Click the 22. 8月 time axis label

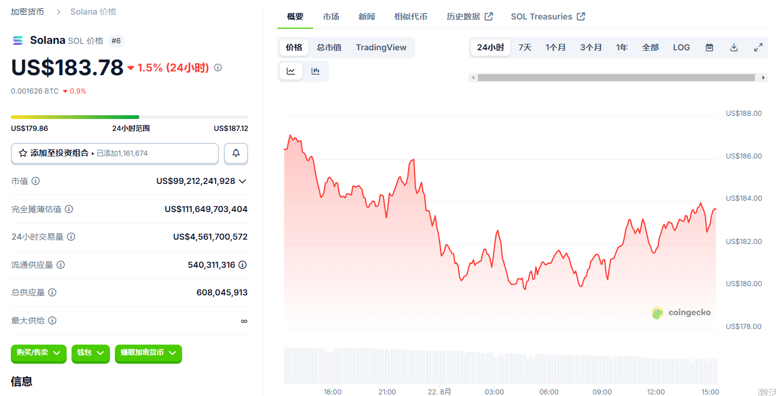pyautogui.click(x=439, y=392)
